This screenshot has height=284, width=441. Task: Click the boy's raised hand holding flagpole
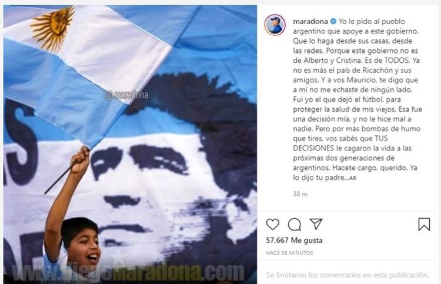coord(81,161)
